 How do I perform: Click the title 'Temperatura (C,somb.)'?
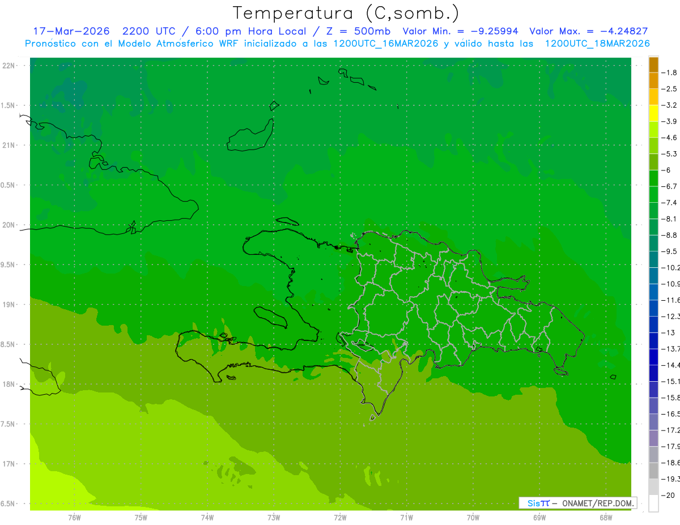pos(346,14)
